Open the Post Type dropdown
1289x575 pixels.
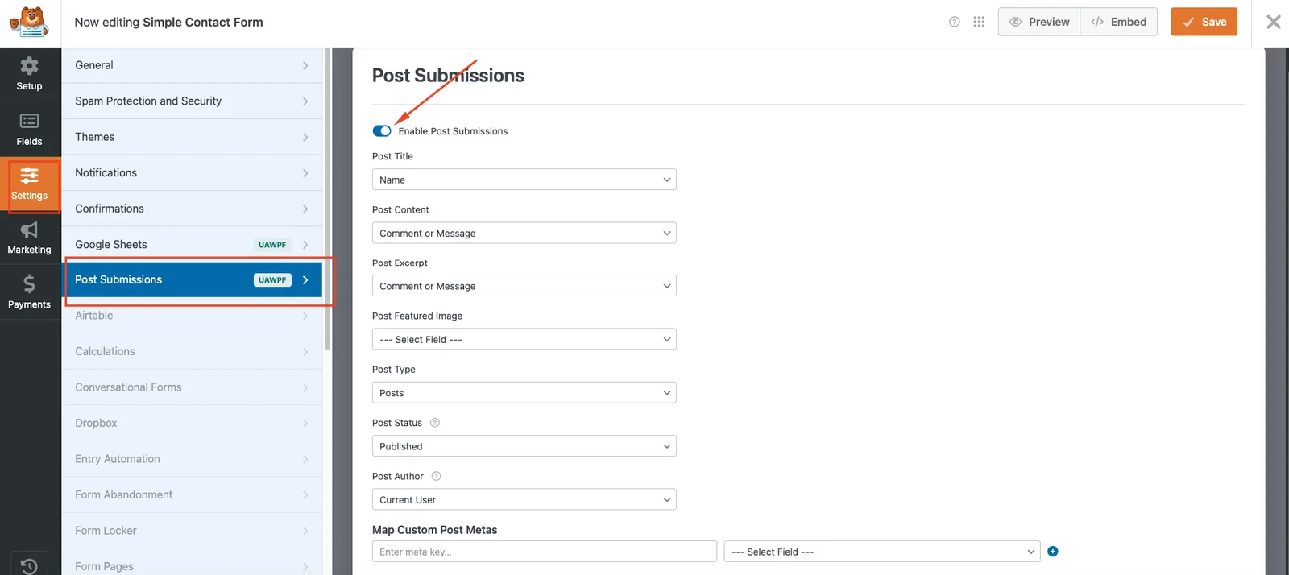(524, 393)
